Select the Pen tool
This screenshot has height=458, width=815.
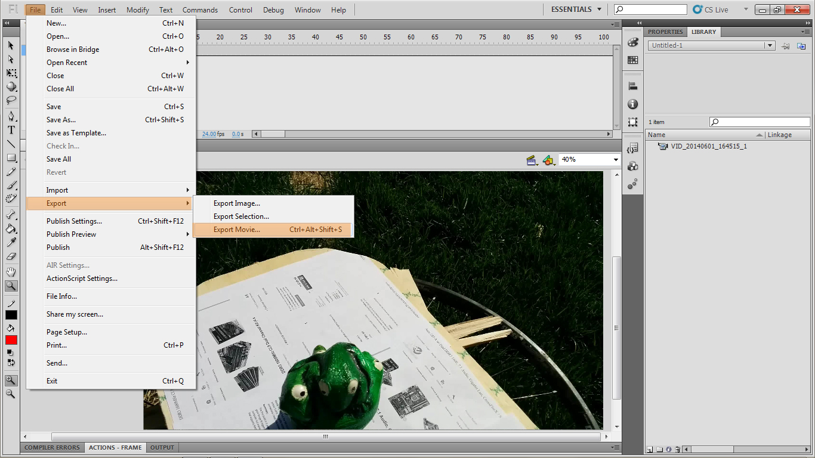11,115
